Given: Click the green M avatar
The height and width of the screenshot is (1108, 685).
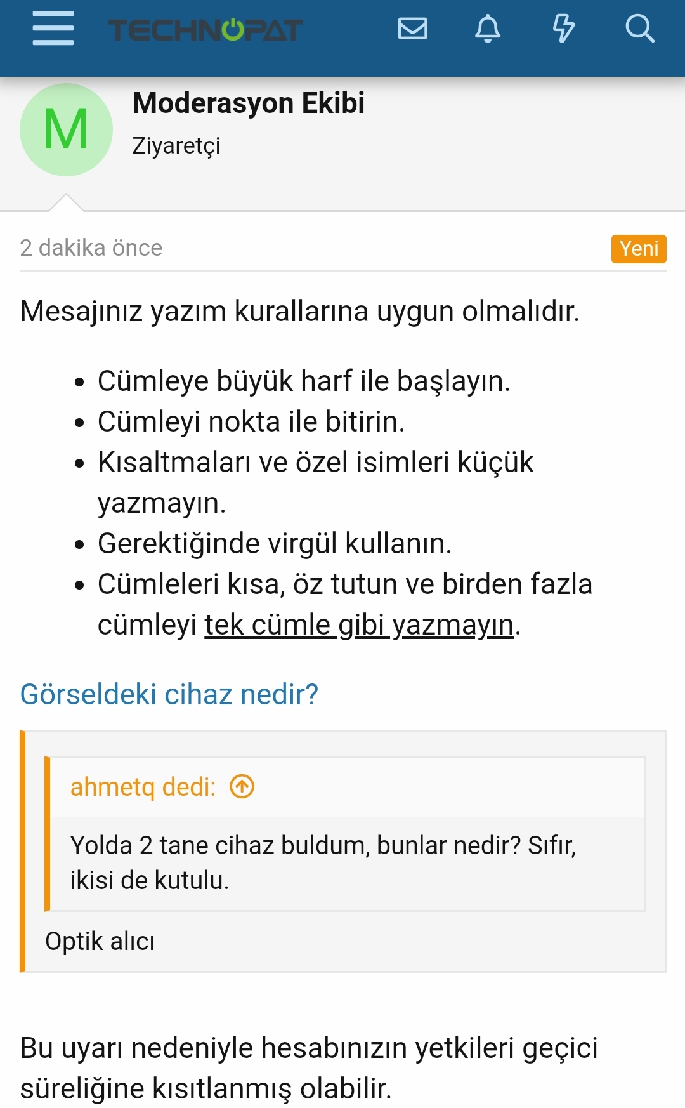Looking at the screenshot, I should (67, 129).
